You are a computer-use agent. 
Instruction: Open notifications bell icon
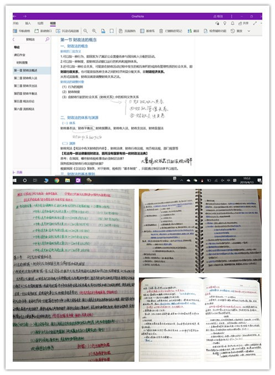(232, 23)
